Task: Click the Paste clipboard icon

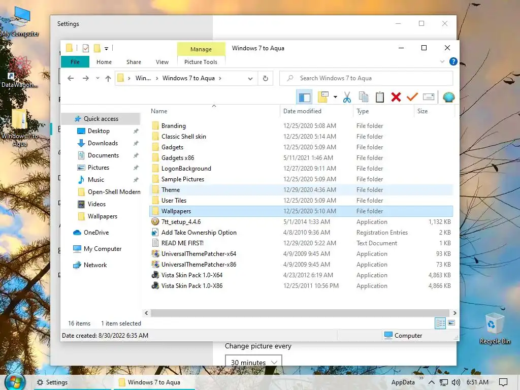Action: click(380, 97)
